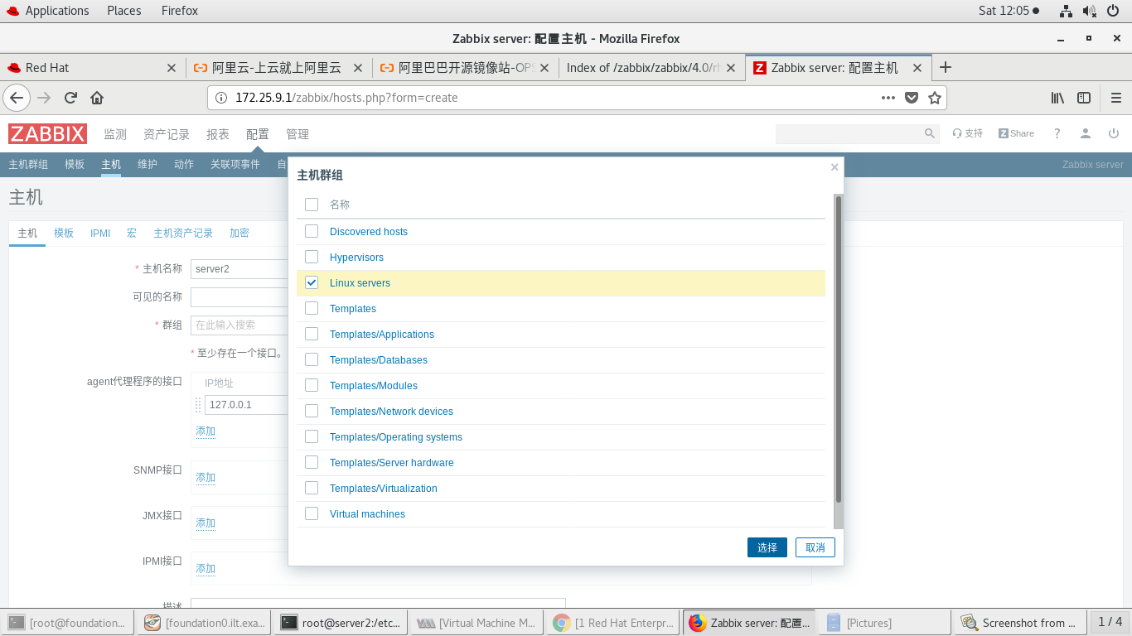Confirm group selection with 选择 button
The image size is (1132, 636).
tap(767, 547)
